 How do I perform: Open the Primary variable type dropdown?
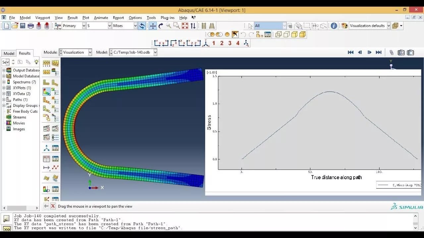83,26
